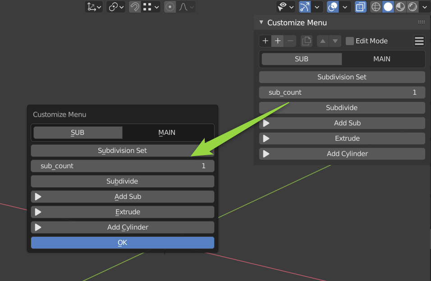
Task: Click Subdivision Set in sidebar panel
Action: (x=342, y=77)
